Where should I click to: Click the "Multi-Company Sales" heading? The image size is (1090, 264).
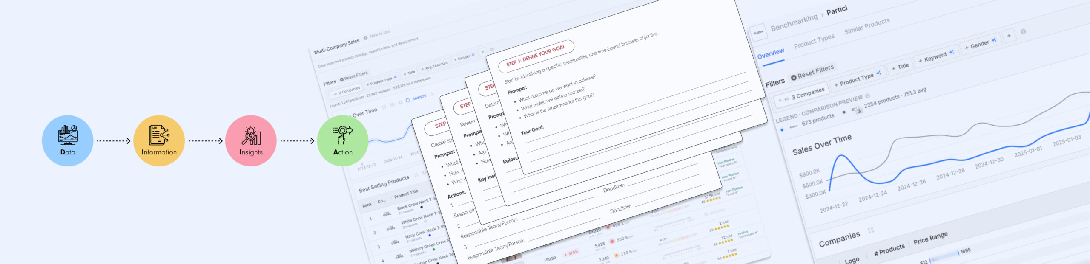point(336,46)
